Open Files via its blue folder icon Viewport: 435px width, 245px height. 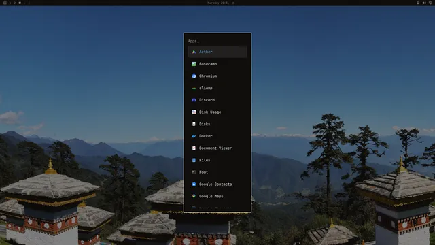click(x=194, y=160)
